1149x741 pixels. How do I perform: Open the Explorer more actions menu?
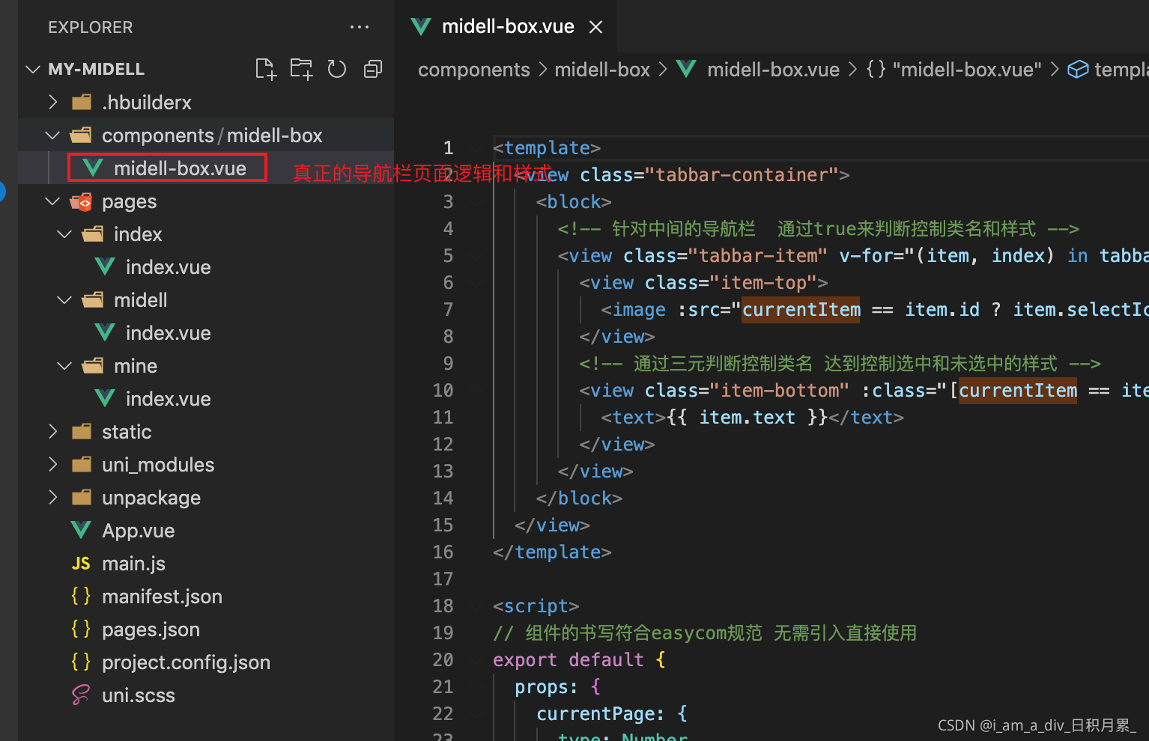coord(360,27)
